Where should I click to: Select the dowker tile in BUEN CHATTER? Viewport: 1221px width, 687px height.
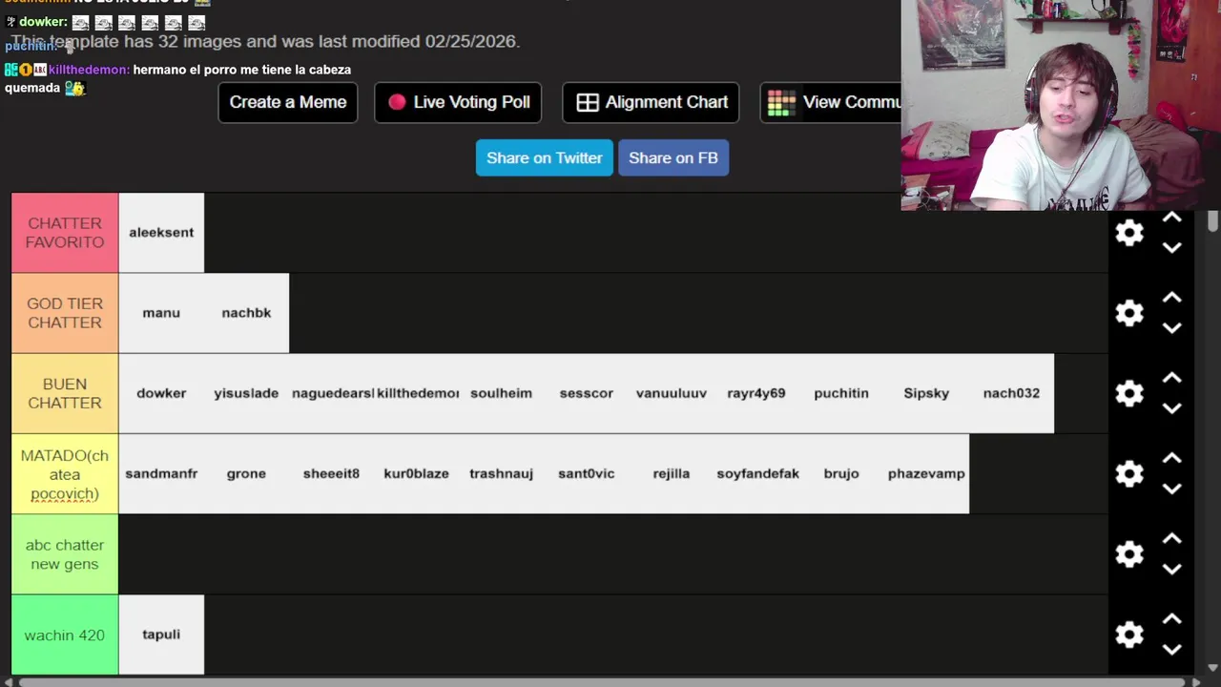click(x=161, y=393)
